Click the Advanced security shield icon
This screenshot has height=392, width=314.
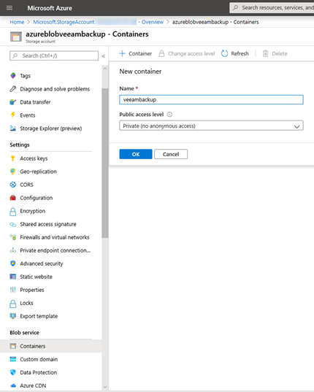[12, 264]
